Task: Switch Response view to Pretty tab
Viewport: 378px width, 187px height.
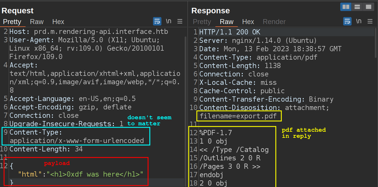Action: click(x=202, y=22)
